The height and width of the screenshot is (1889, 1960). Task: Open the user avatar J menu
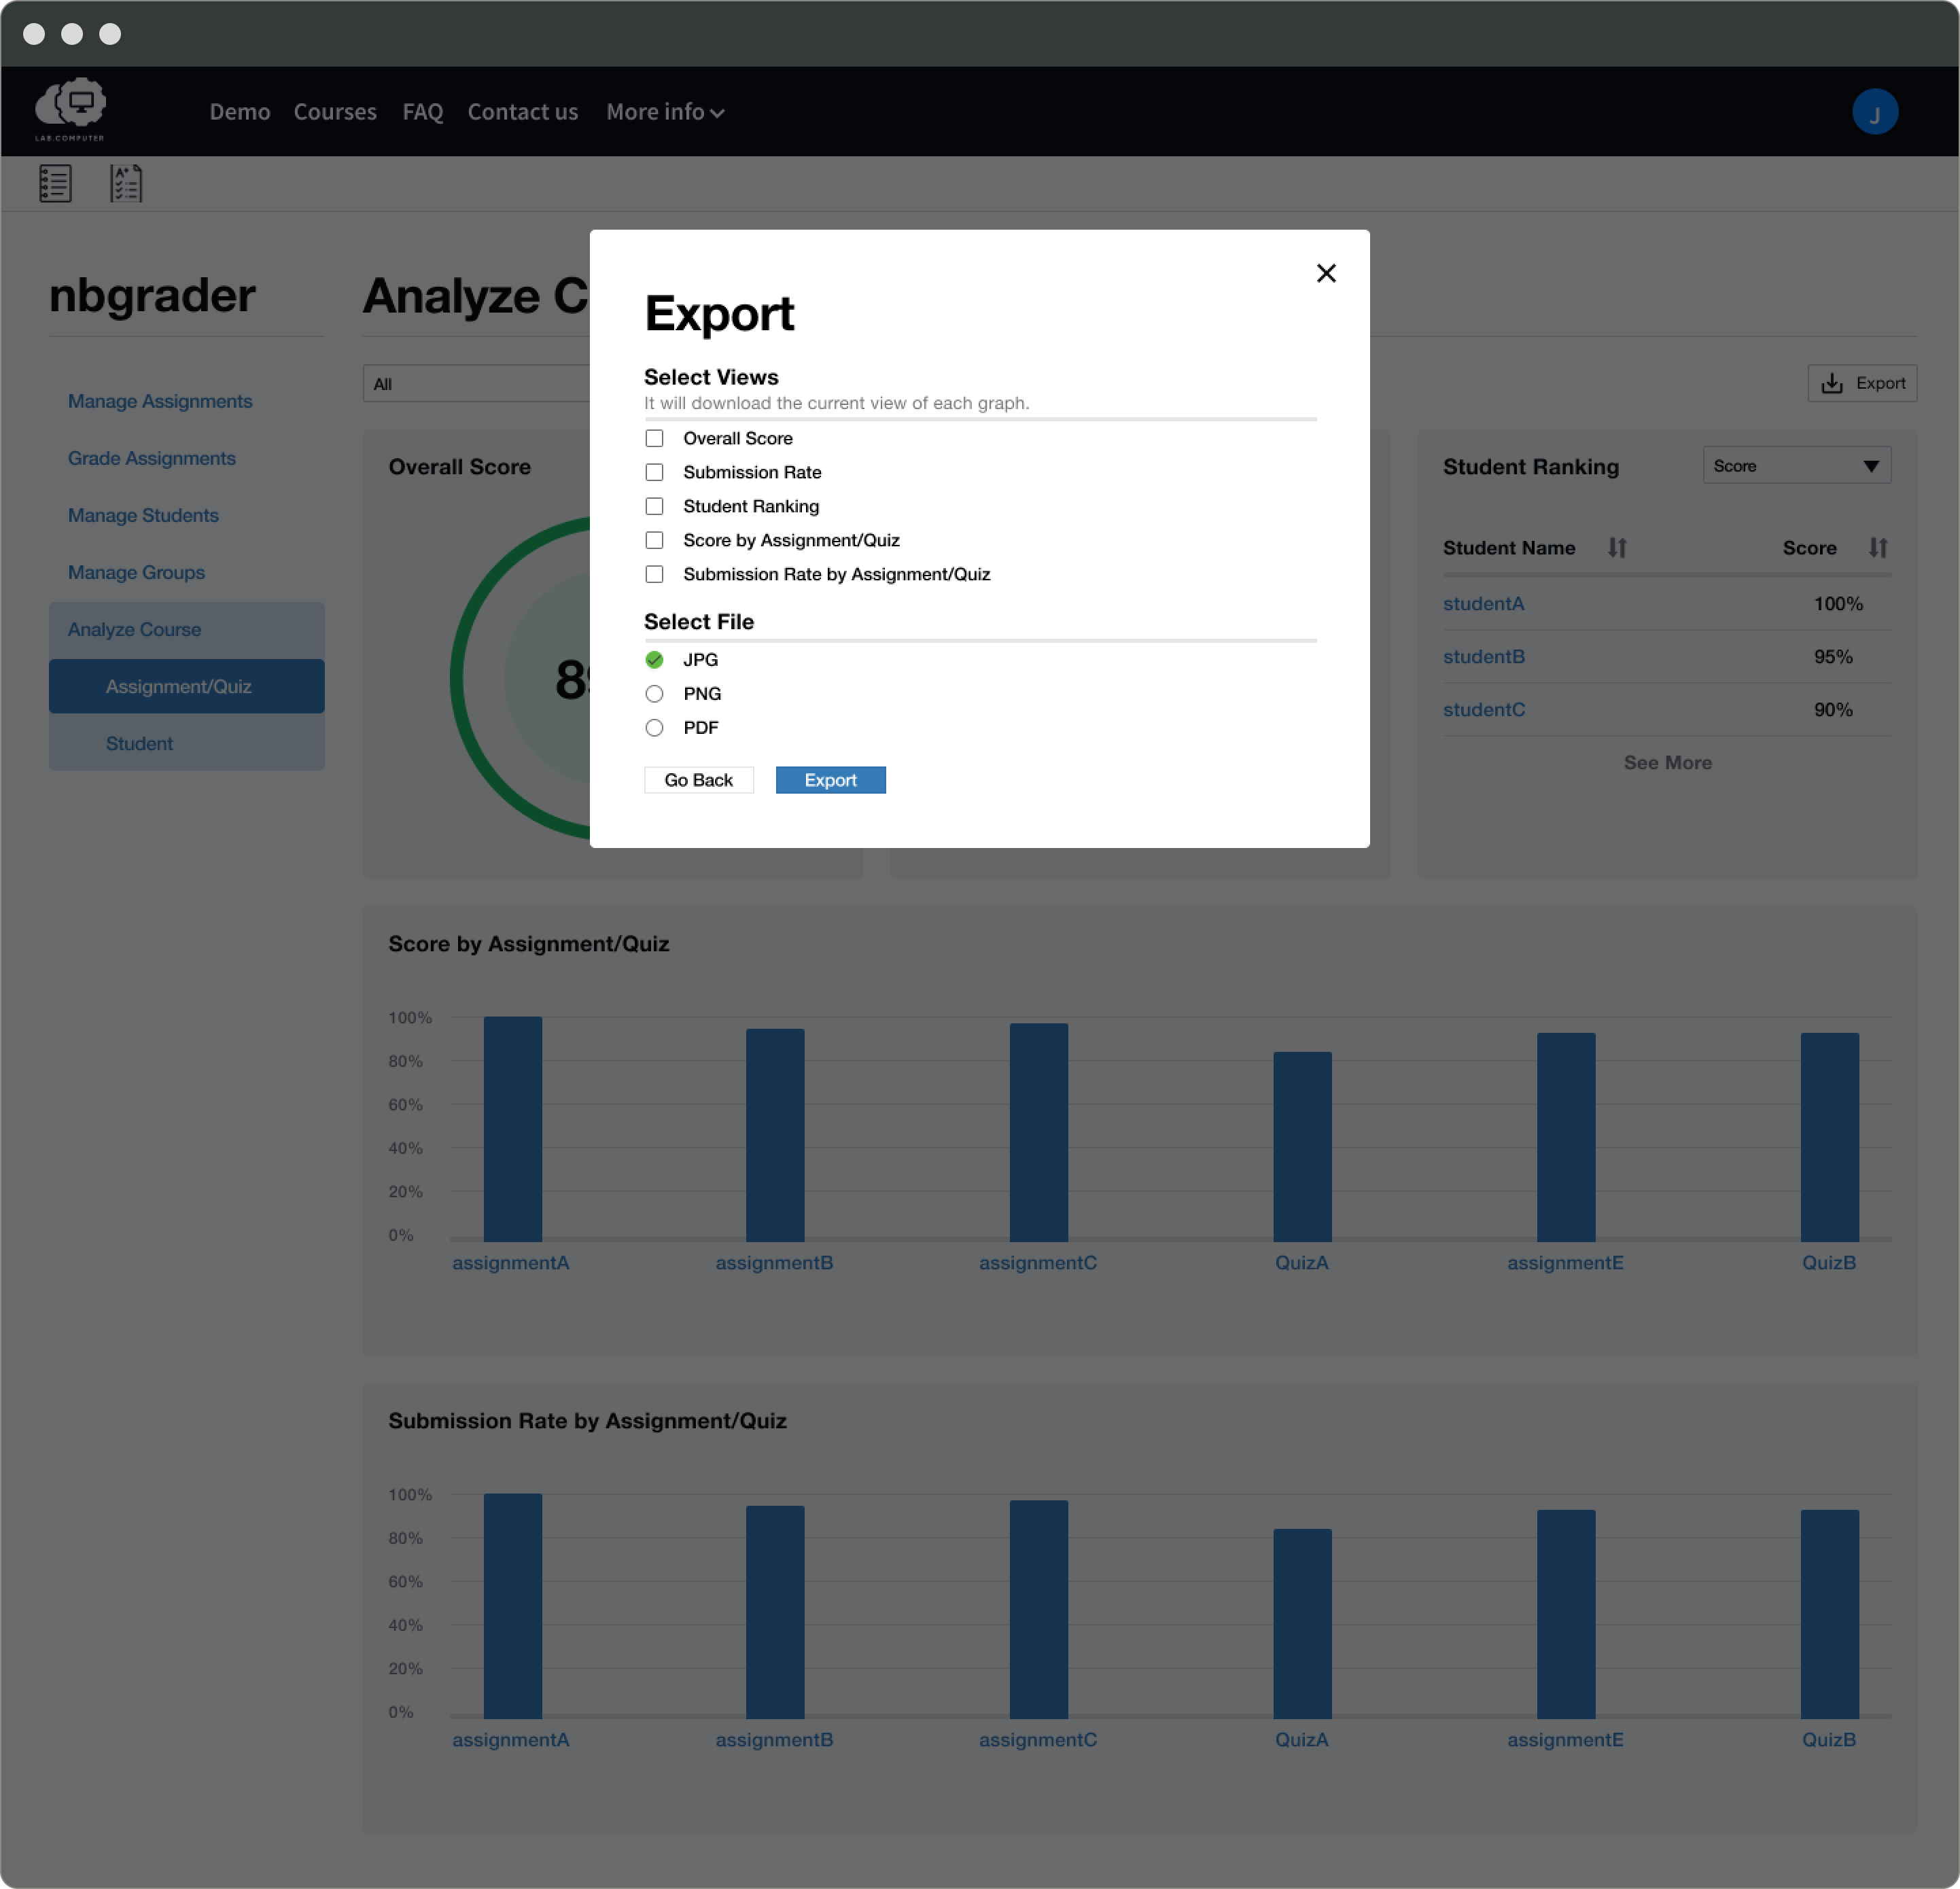click(1875, 112)
